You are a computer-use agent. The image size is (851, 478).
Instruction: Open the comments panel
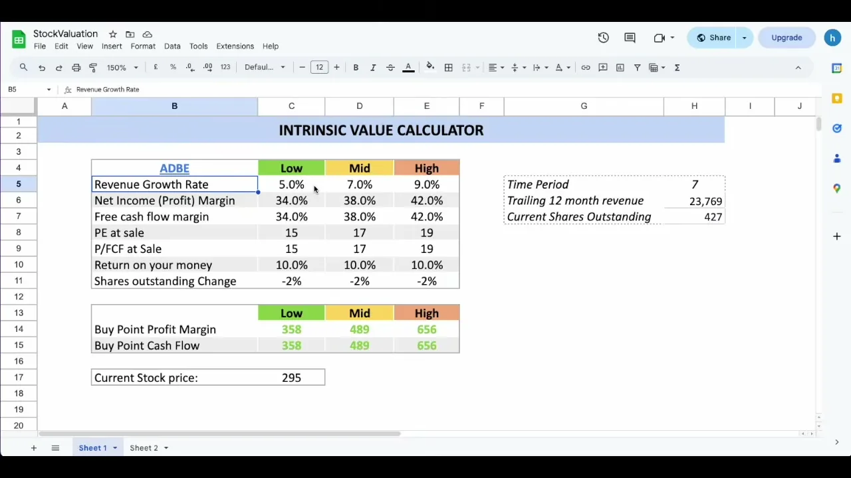tap(630, 38)
